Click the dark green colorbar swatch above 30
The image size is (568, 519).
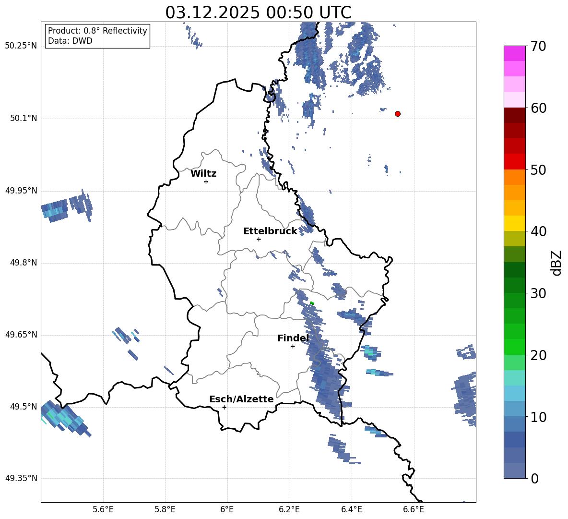pos(514,285)
